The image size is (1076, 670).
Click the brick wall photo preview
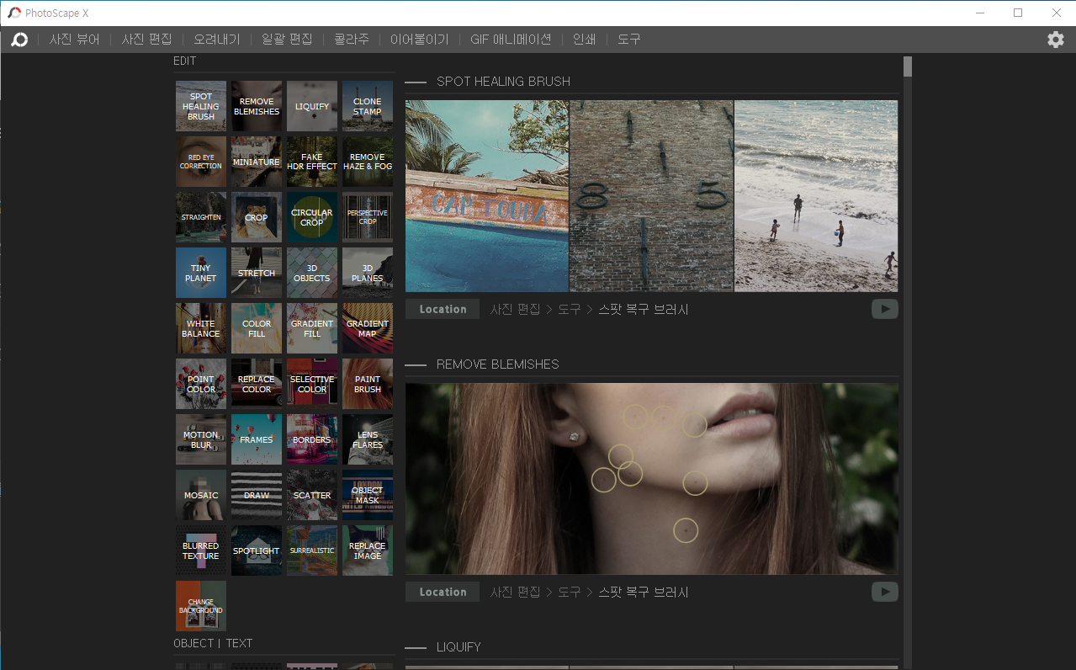(x=652, y=196)
